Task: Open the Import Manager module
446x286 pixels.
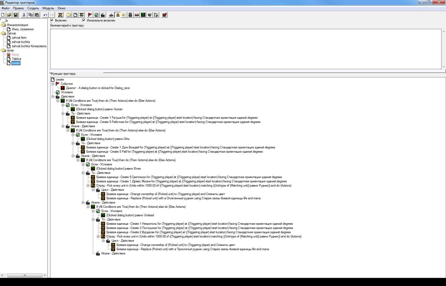Action: (x=156, y=15)
